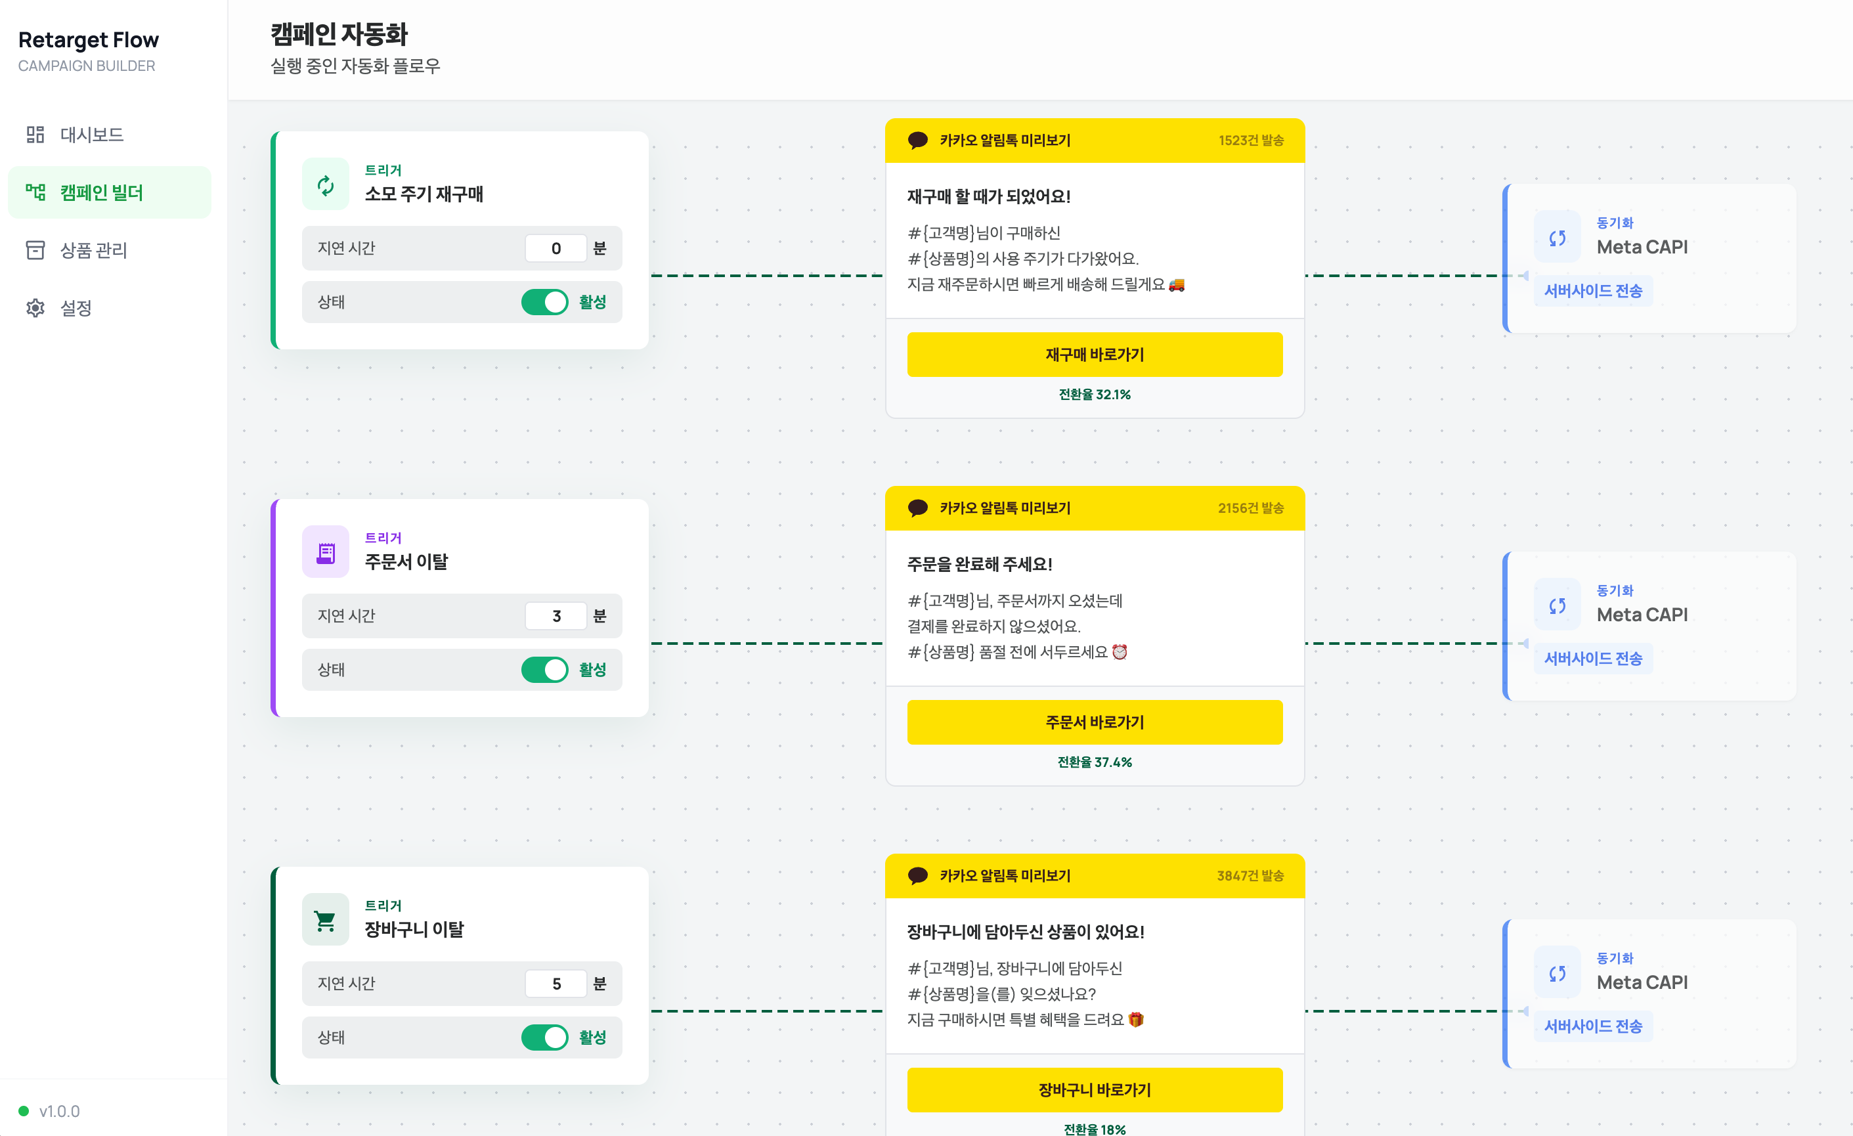
Task: Click the sync icon on the top Meta CAPI card
Action: (1556, 238)
